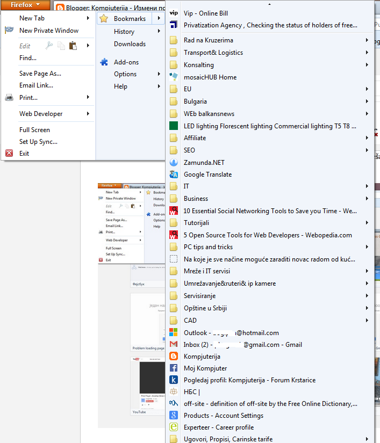
Task: Open the Mreže i IT servisi folder
Action: tap(270, 271)
